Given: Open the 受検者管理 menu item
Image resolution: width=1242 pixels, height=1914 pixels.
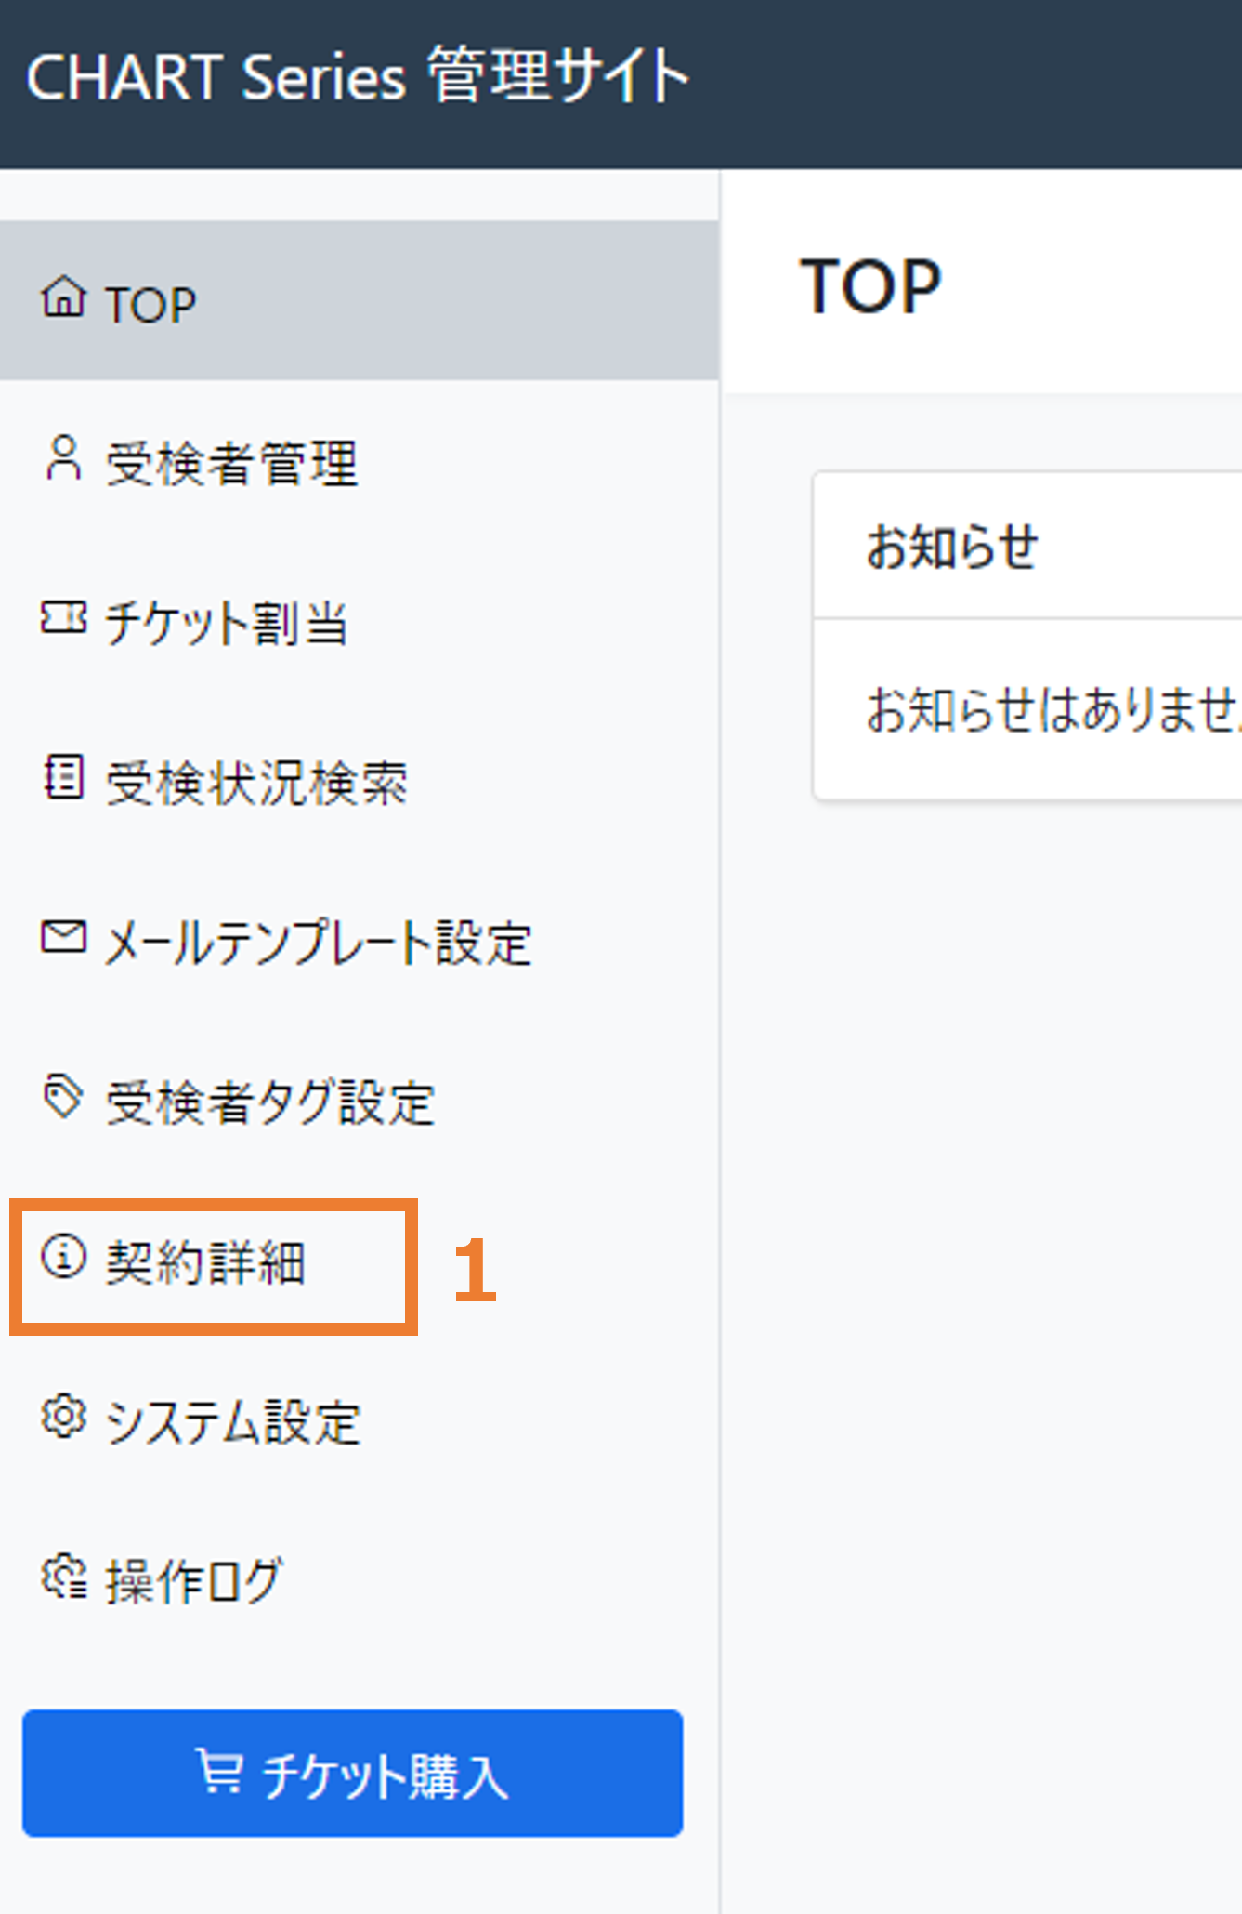Looking at the screenshot, I should click(360, 462).
